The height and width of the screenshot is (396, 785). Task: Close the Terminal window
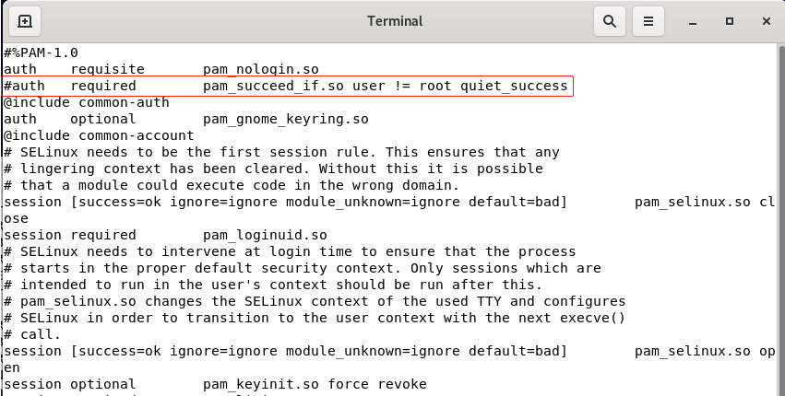tap(766, 21)
